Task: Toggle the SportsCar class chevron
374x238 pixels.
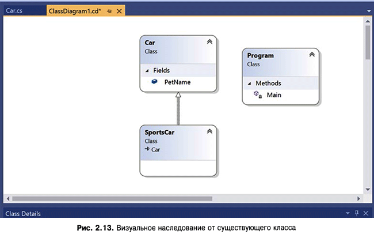Action: pyautogui.click(x=209, y=131)
